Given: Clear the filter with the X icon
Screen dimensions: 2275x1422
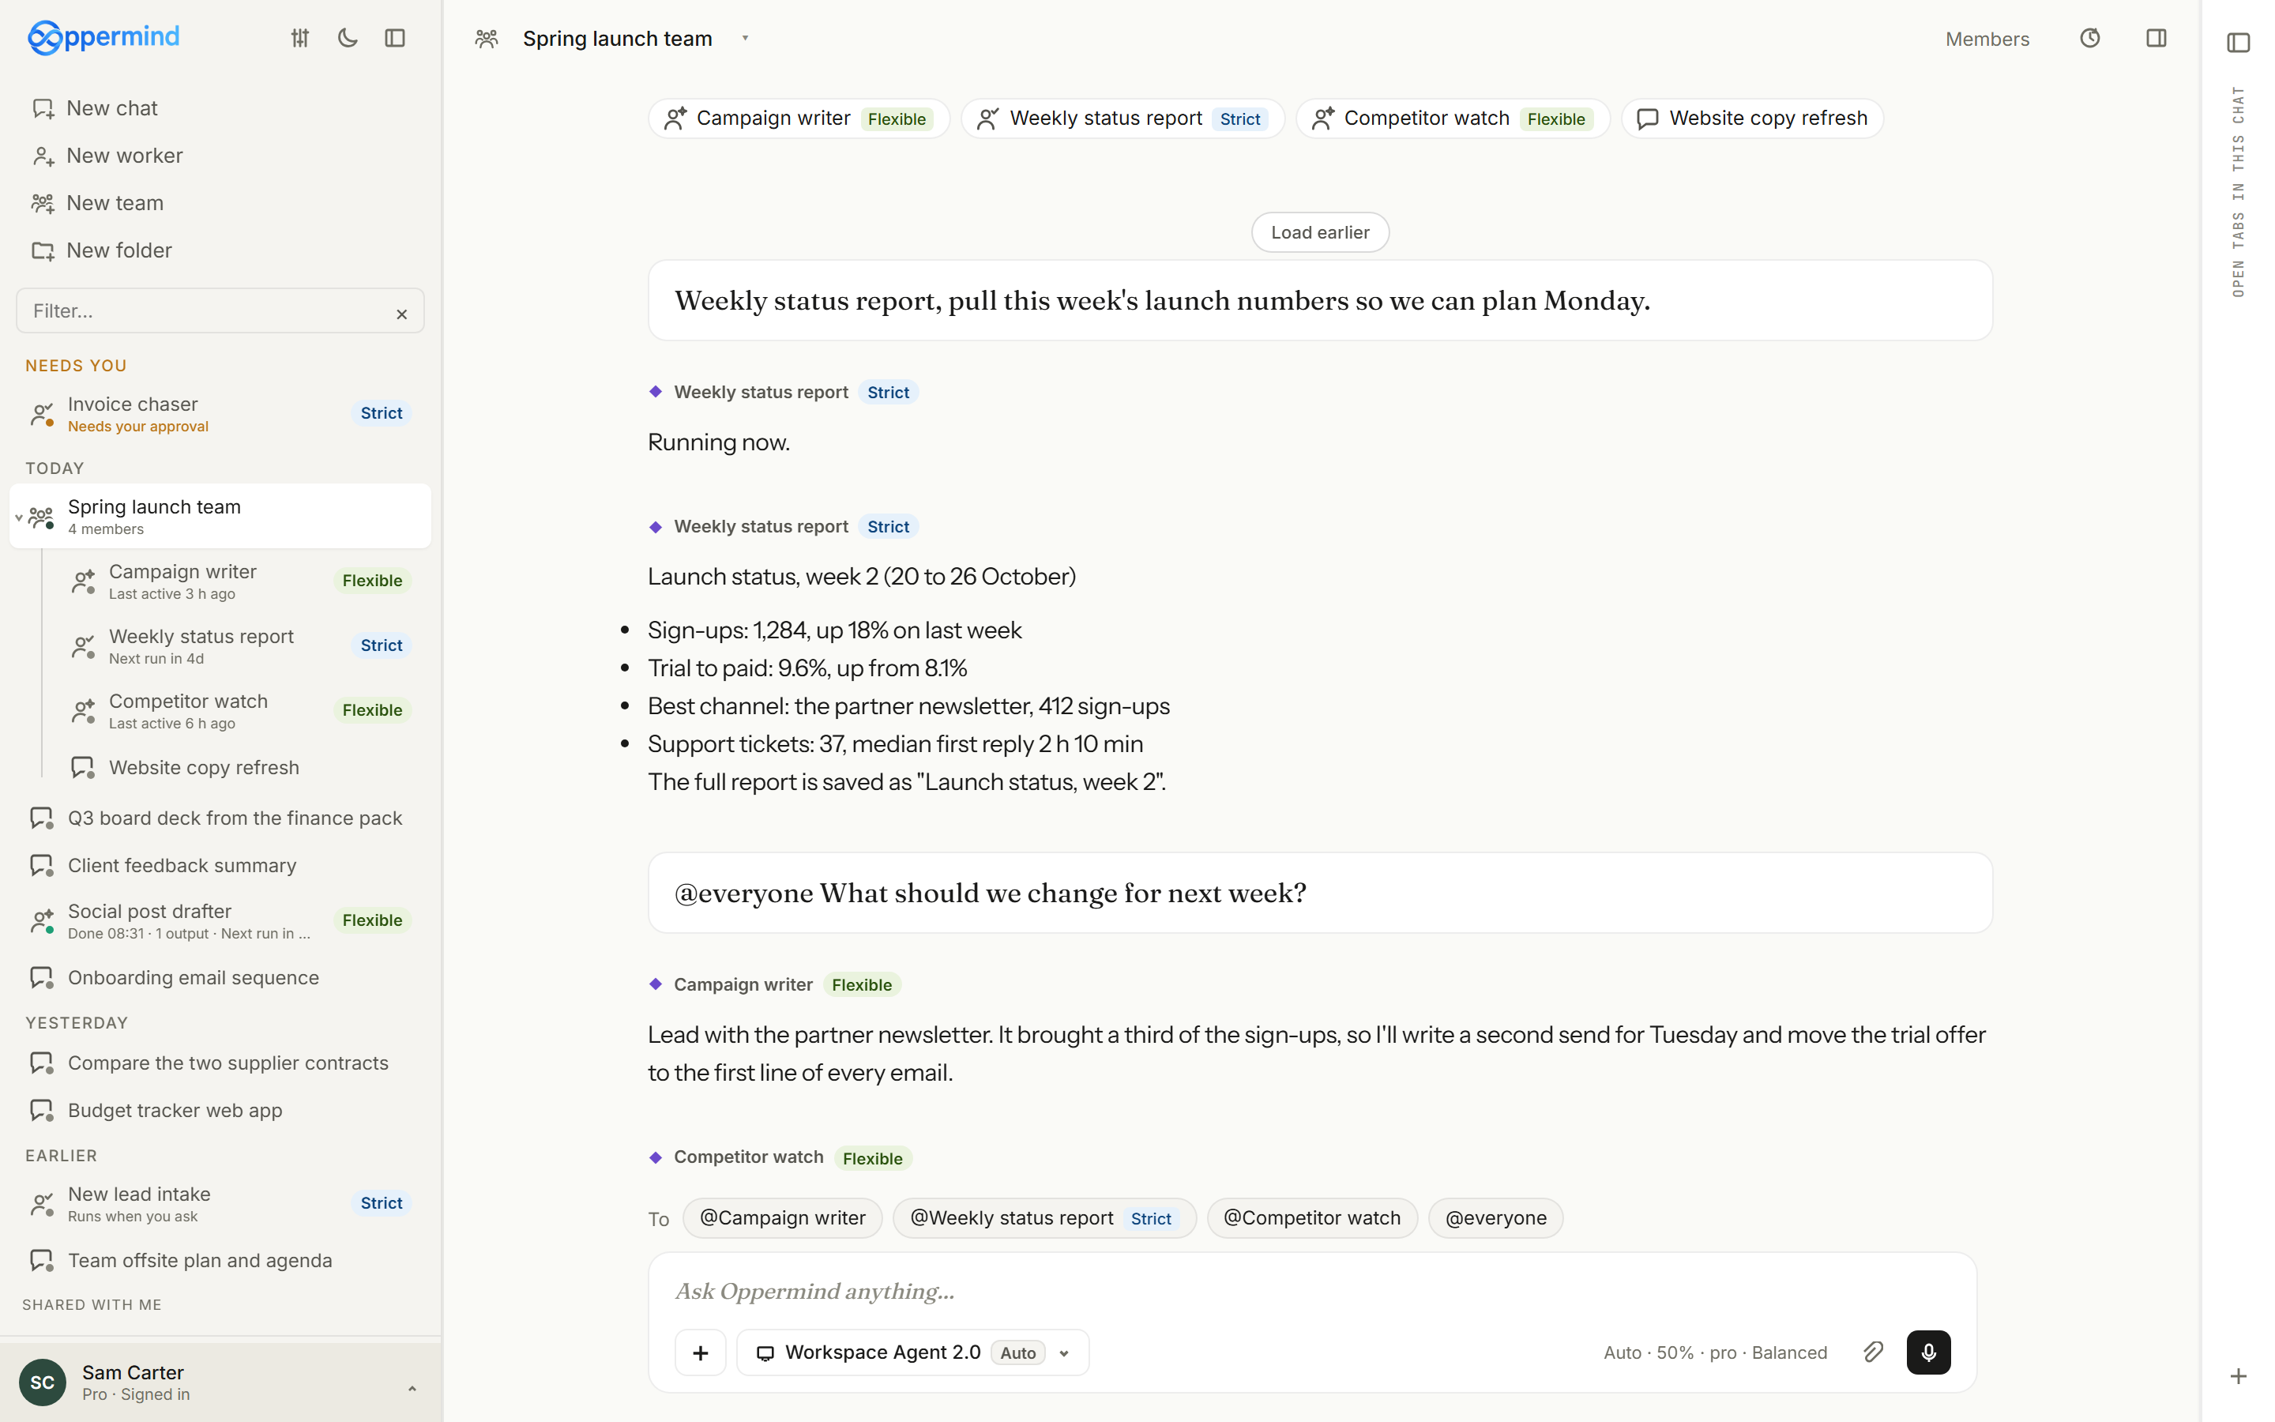Looking at the screenshot, I should click(401, 314).
